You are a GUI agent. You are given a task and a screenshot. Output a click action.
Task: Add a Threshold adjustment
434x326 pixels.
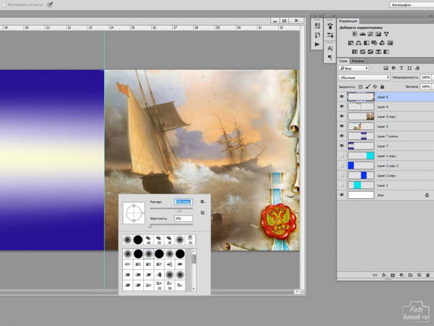[x=370, y=52]
